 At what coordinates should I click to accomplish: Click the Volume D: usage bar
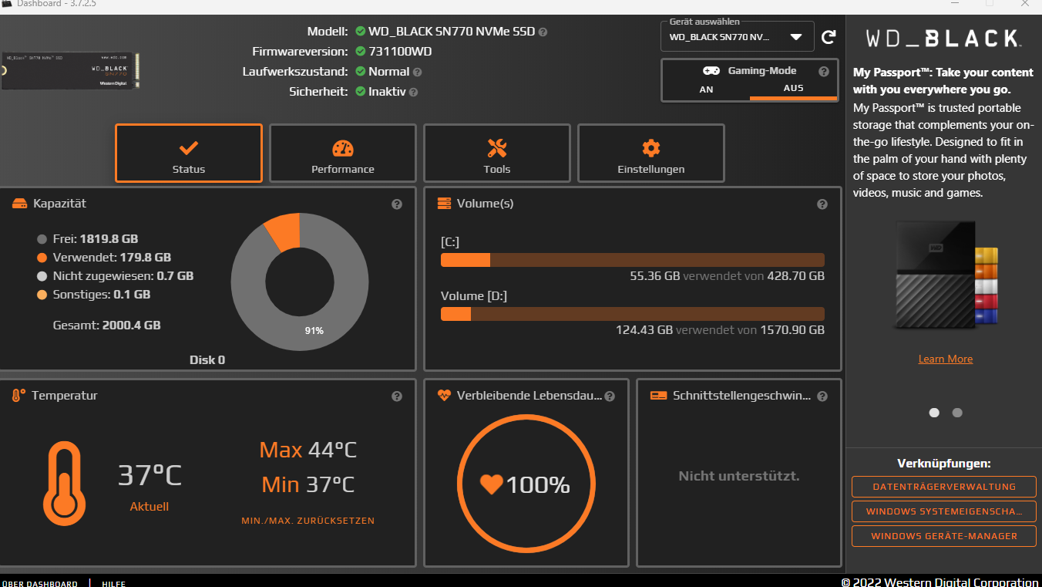tap(633, 314)
